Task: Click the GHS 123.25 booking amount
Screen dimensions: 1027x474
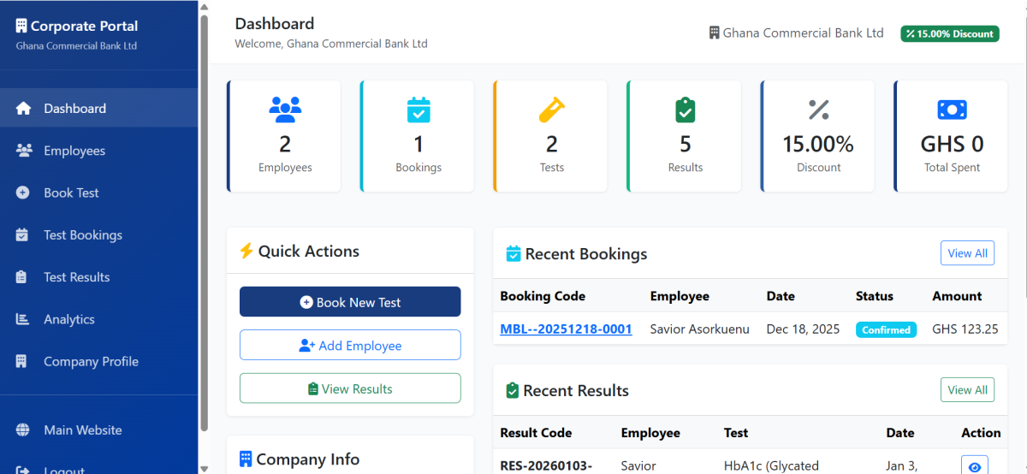Action: point(965,329)
